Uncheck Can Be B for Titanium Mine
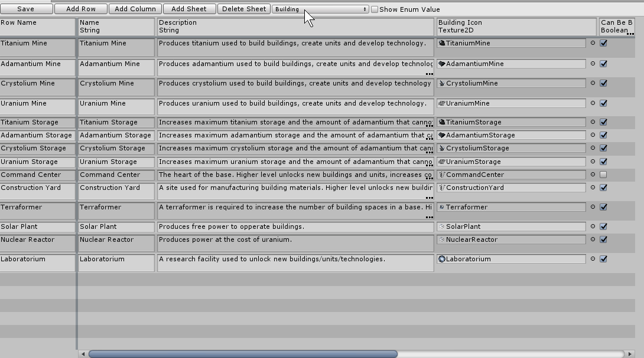644x358 pixels. pos(603,42)
